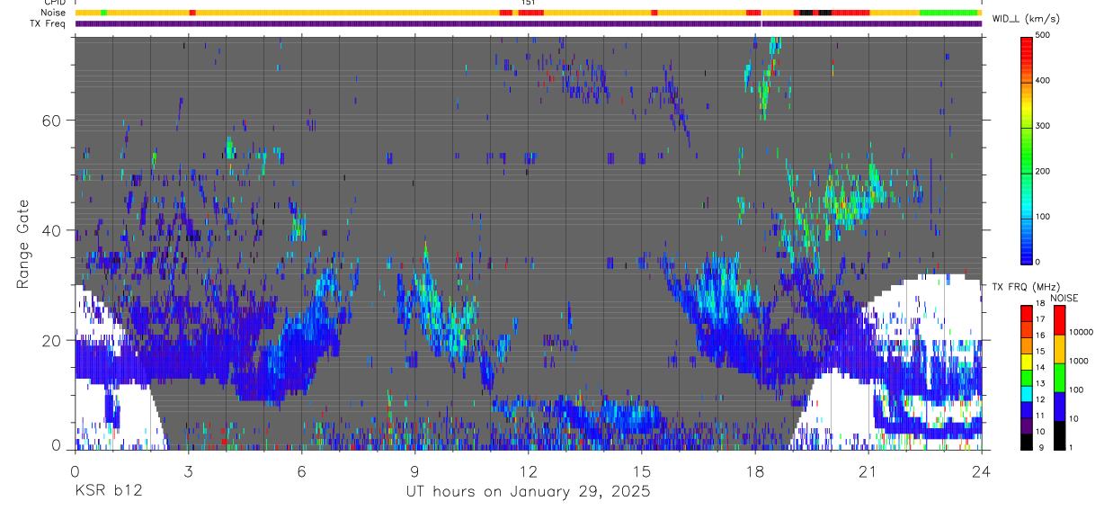Viewport: 1104px width, 510px height.
Task: Click the "Noise" row label at top left
Action: [x=54, y=13]
